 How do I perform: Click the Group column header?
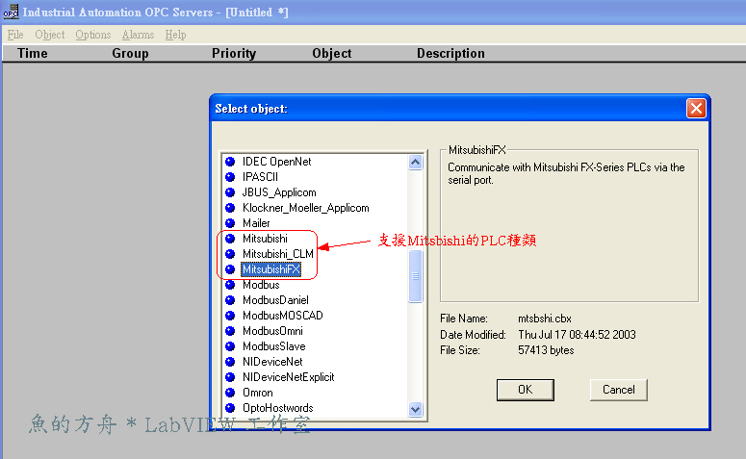click(130, 53)
